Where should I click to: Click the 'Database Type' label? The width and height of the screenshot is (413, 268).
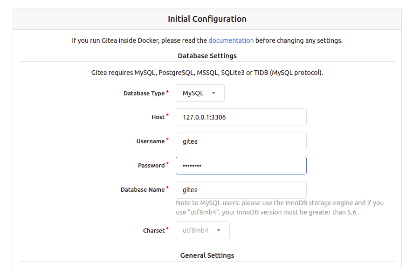144,94
